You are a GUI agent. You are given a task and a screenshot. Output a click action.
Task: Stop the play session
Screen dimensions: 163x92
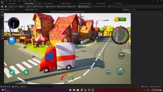pos(85,7)
